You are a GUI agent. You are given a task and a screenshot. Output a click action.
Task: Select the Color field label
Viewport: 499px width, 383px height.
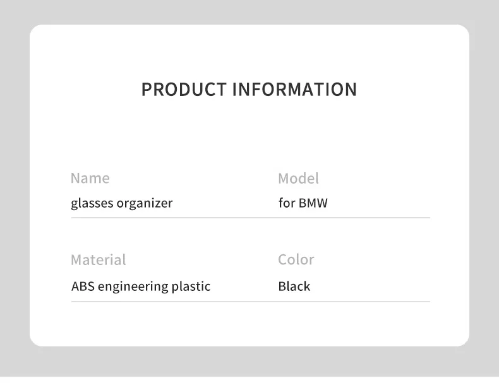[296, 260]
